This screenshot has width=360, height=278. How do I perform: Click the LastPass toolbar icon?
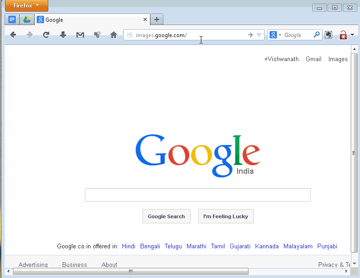[343, 35]
